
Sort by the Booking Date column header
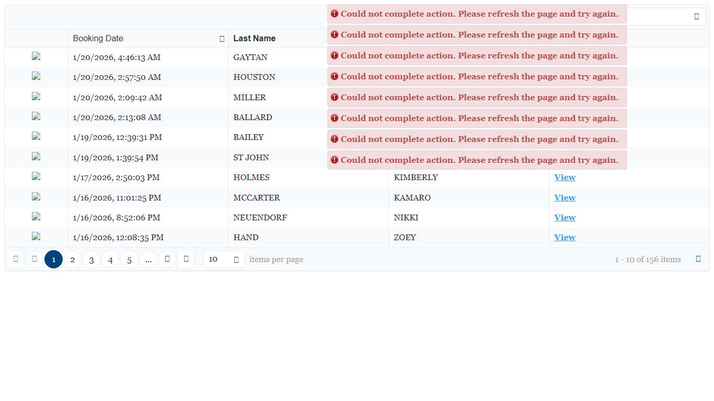[98, 39]
